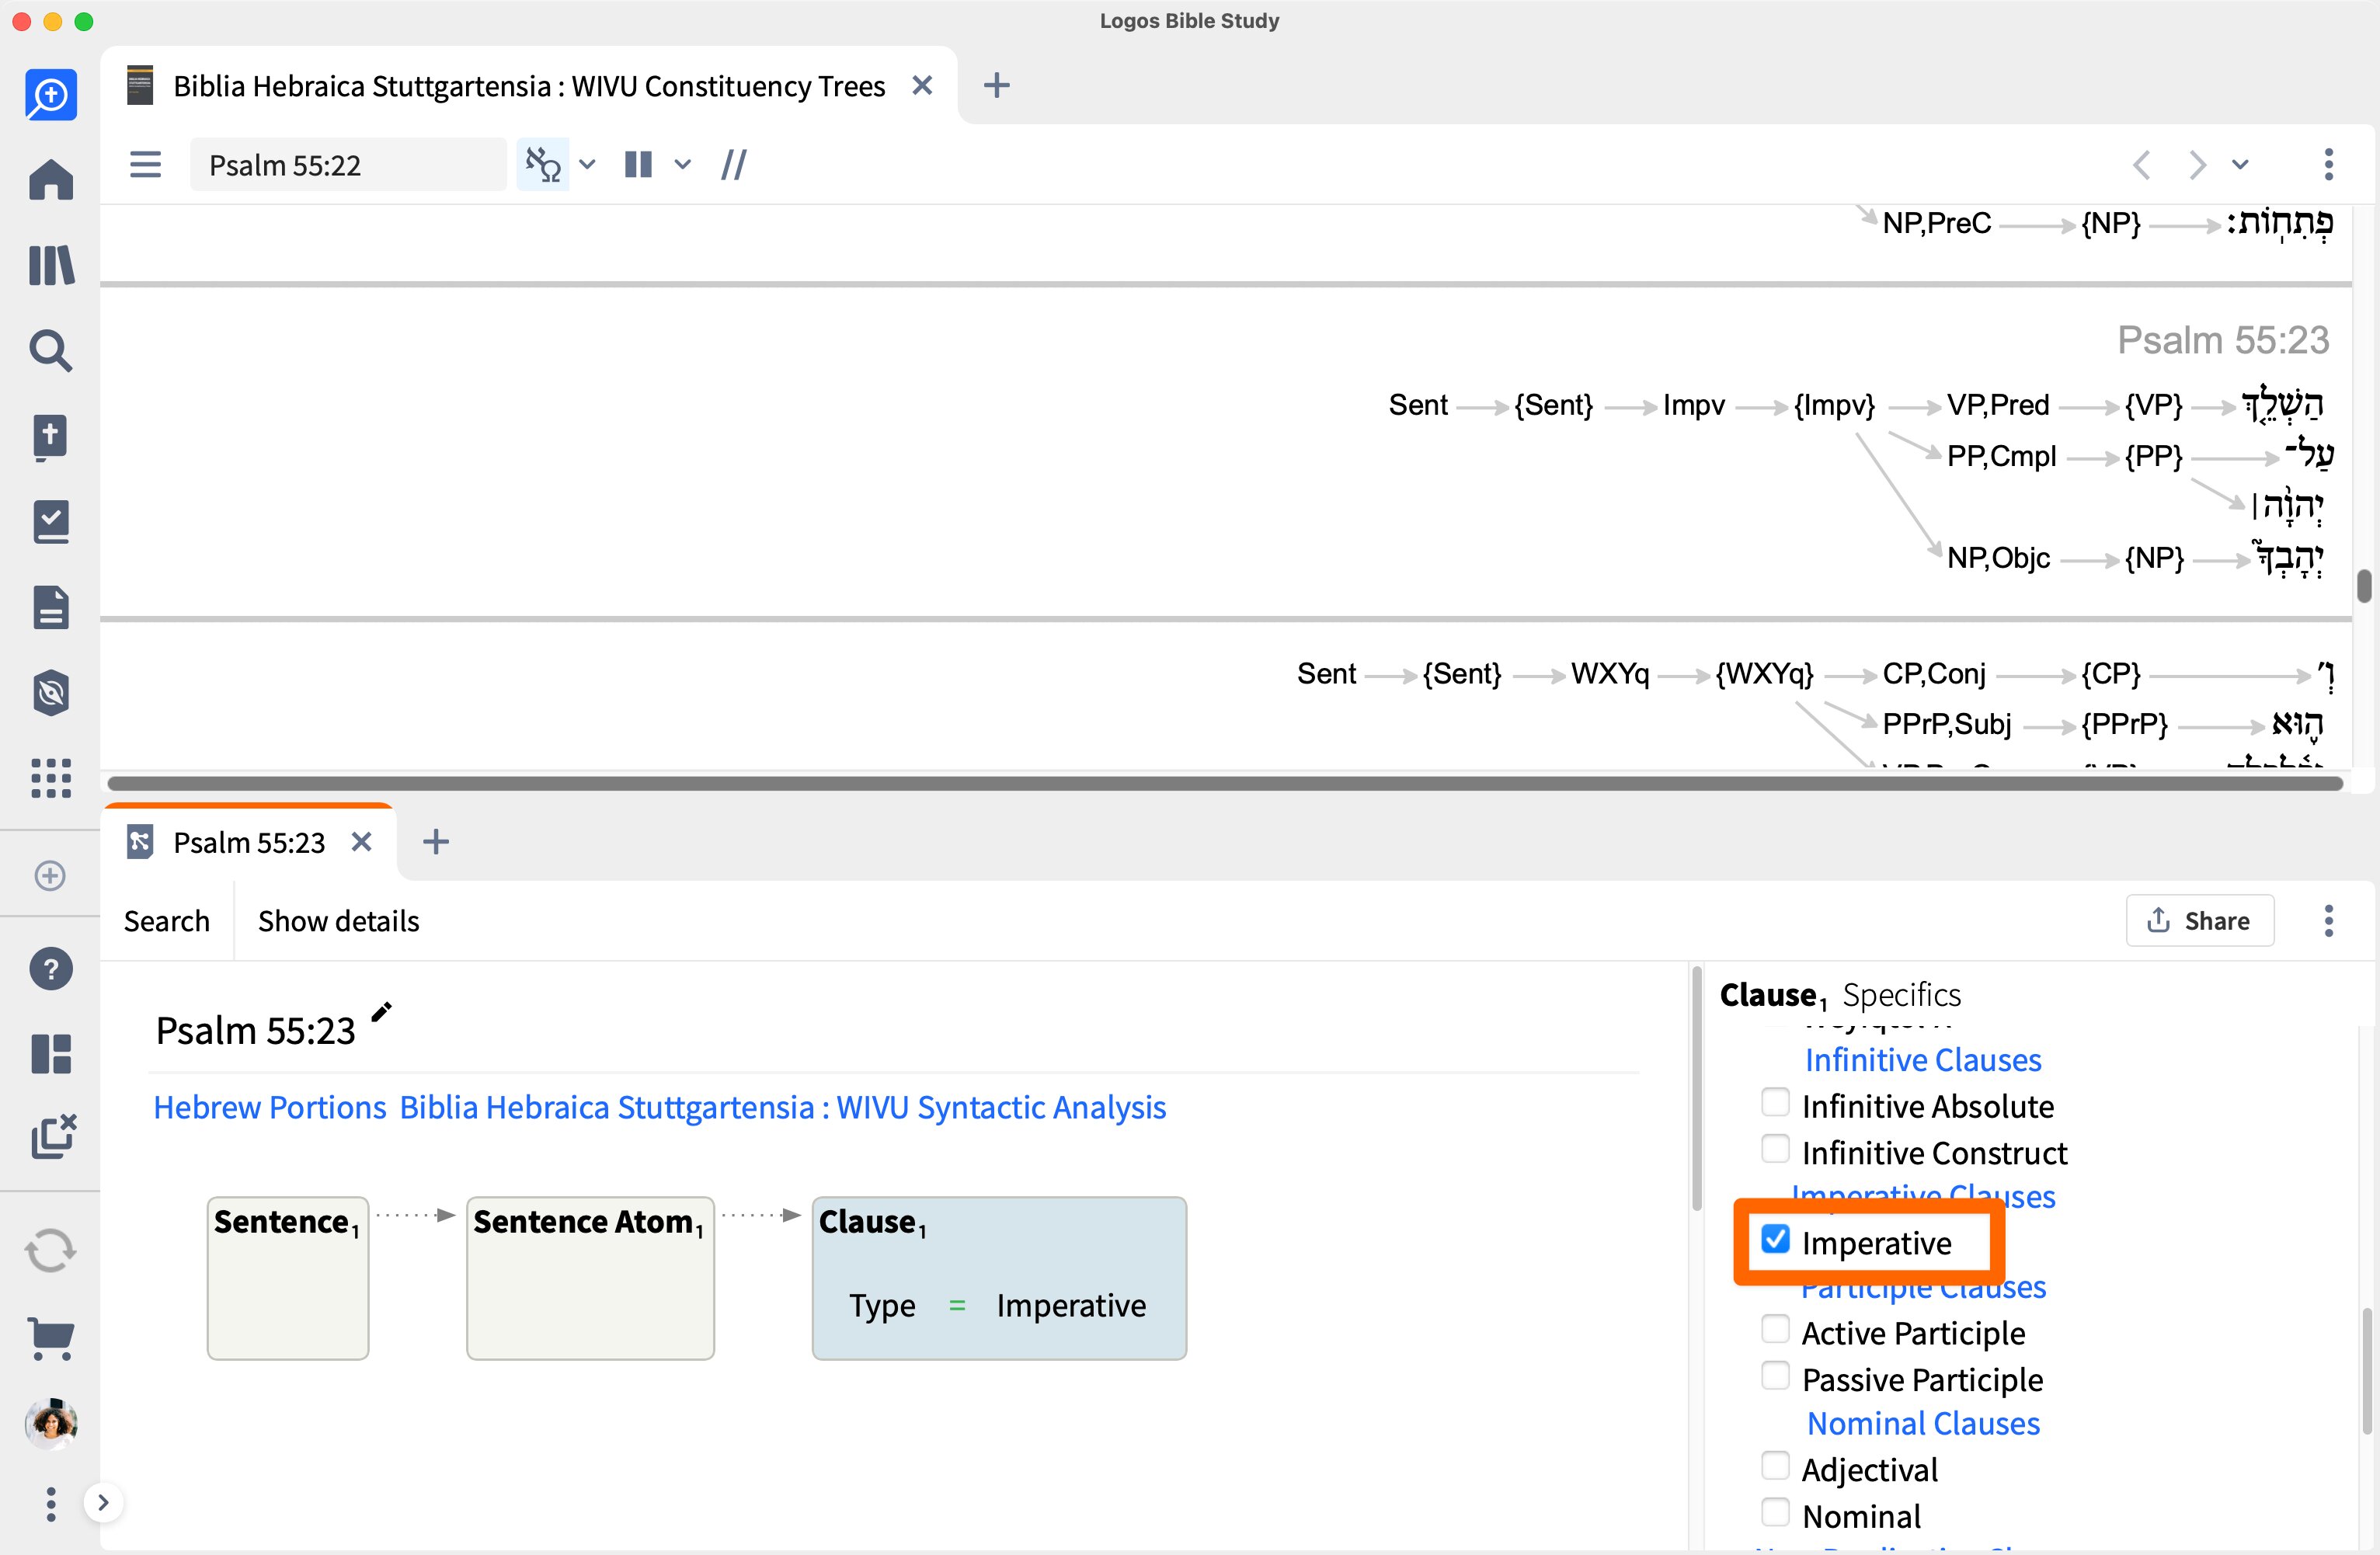2380x1555 pixels.
Task: Select the Sentence Atom 1 node box
Action: tap(590, 1278)
